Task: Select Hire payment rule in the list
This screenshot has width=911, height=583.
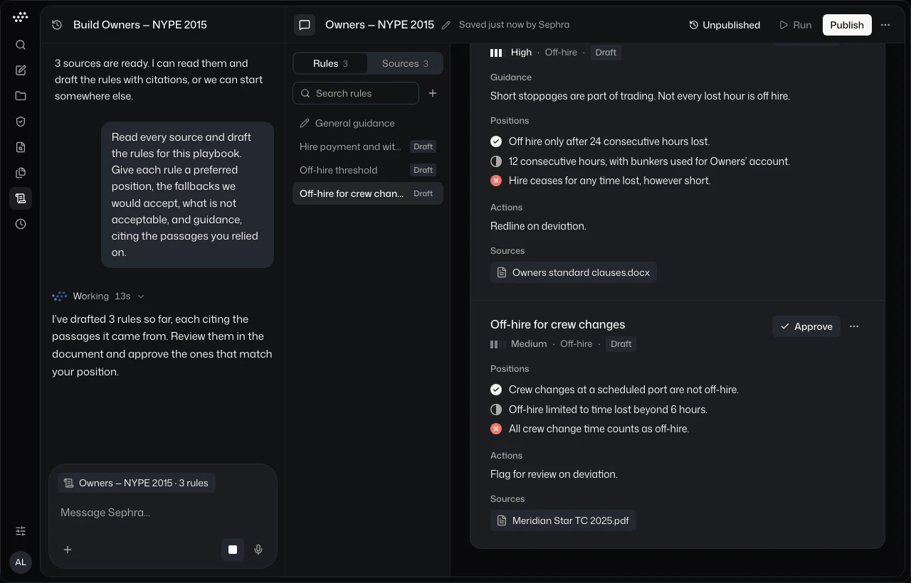Action: 368,146
